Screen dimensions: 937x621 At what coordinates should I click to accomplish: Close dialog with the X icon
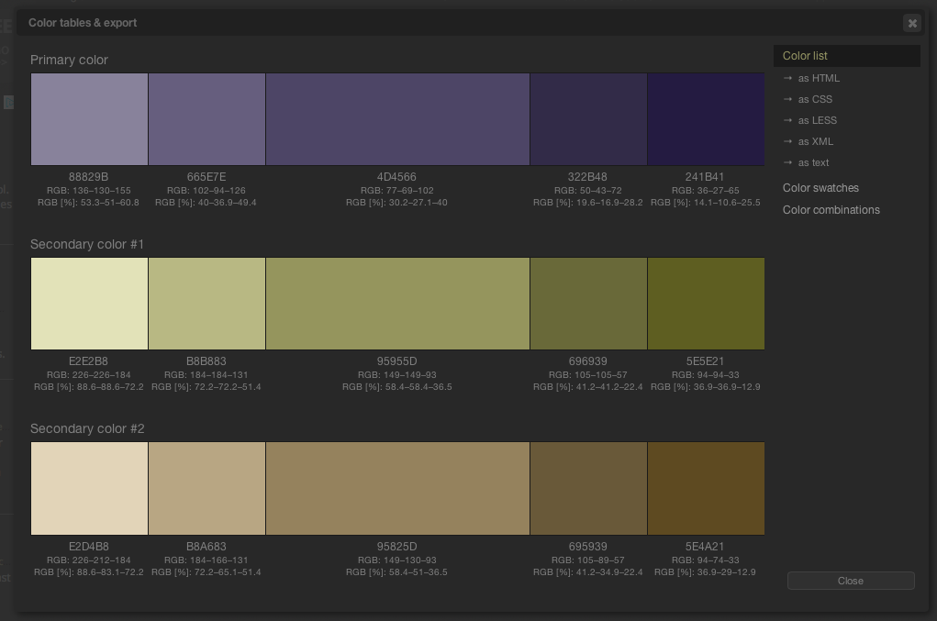911,23
